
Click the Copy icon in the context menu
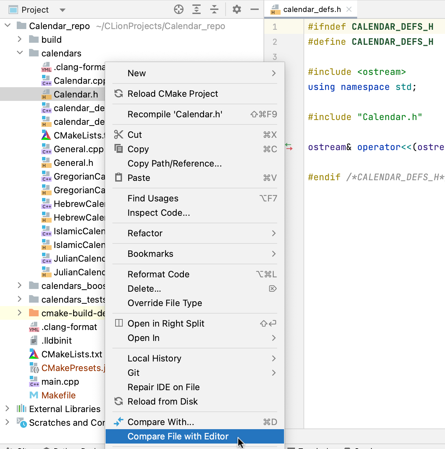click(x=118, y=149)
